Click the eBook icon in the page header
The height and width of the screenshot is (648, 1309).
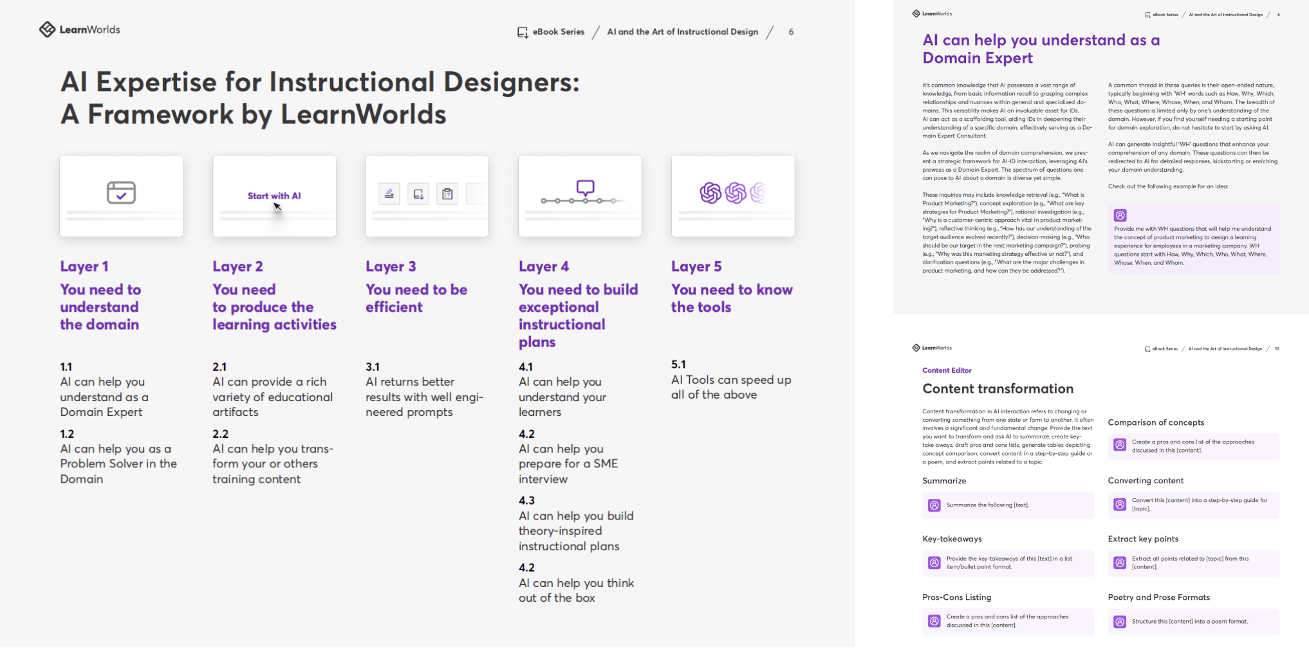[521, 31]
